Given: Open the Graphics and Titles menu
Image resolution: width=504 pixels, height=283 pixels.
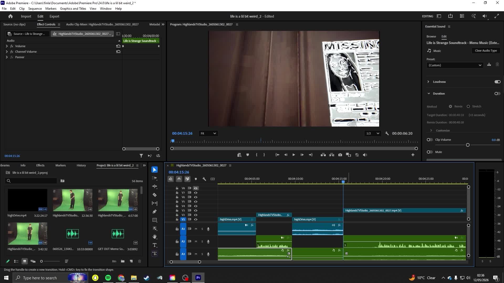Looking at the screenshot, I should pos(73,9).
